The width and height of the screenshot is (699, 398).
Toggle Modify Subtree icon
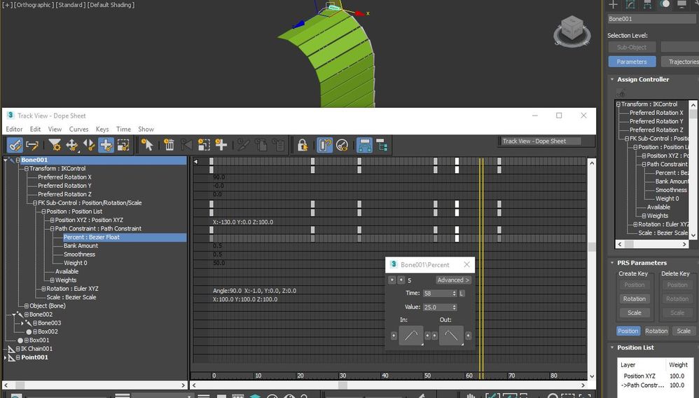tap(365, 145)
